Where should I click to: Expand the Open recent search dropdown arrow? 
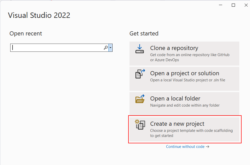click(x=111, y=48)
